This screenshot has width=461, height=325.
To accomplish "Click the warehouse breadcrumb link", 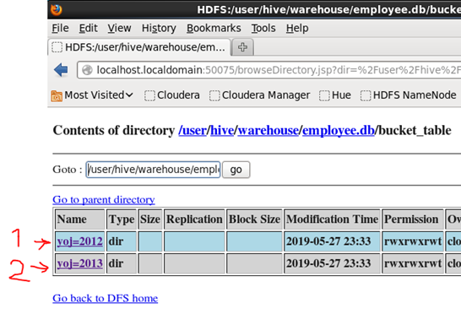I will click(268, 131).
